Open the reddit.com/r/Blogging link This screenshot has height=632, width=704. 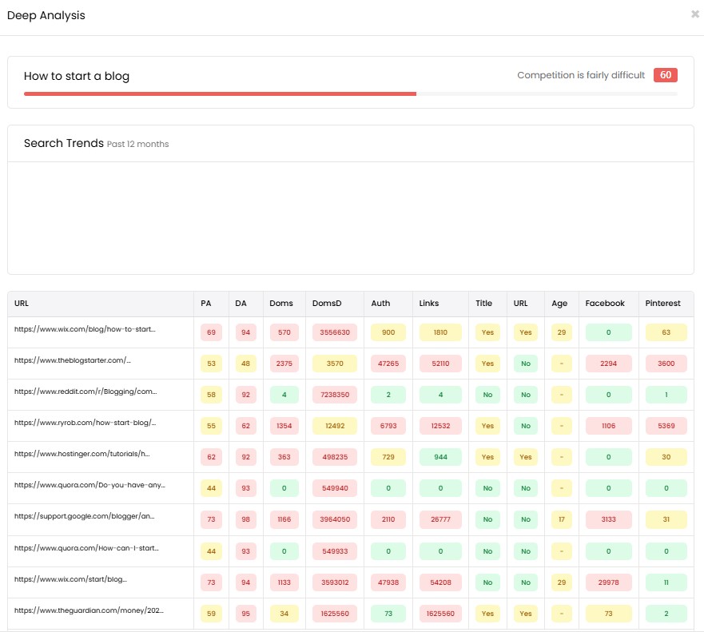click(86, 392)
